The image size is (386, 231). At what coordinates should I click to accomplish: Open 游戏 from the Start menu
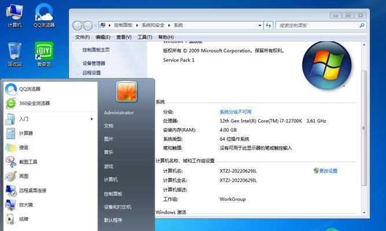109,166
